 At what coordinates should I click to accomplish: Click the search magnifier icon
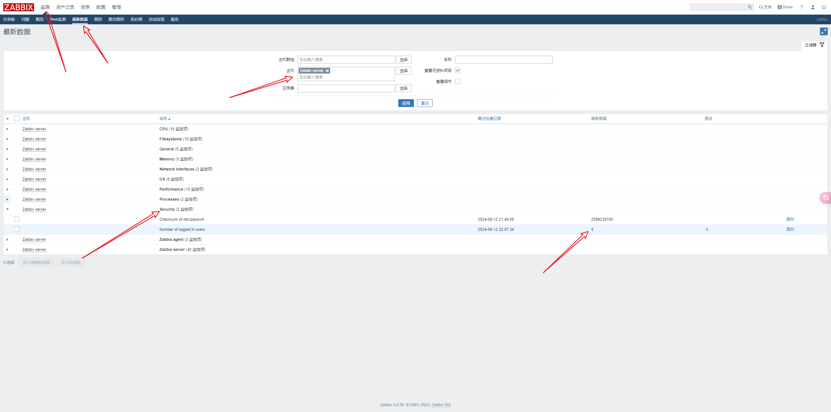click(750, 7)
